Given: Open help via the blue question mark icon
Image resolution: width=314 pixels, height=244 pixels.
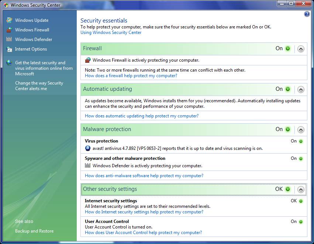Looking at the screenshot, I should click(x=307, y=14).
